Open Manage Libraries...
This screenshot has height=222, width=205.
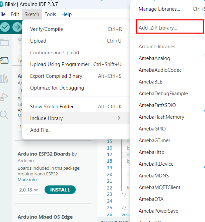tap(168, 9)
